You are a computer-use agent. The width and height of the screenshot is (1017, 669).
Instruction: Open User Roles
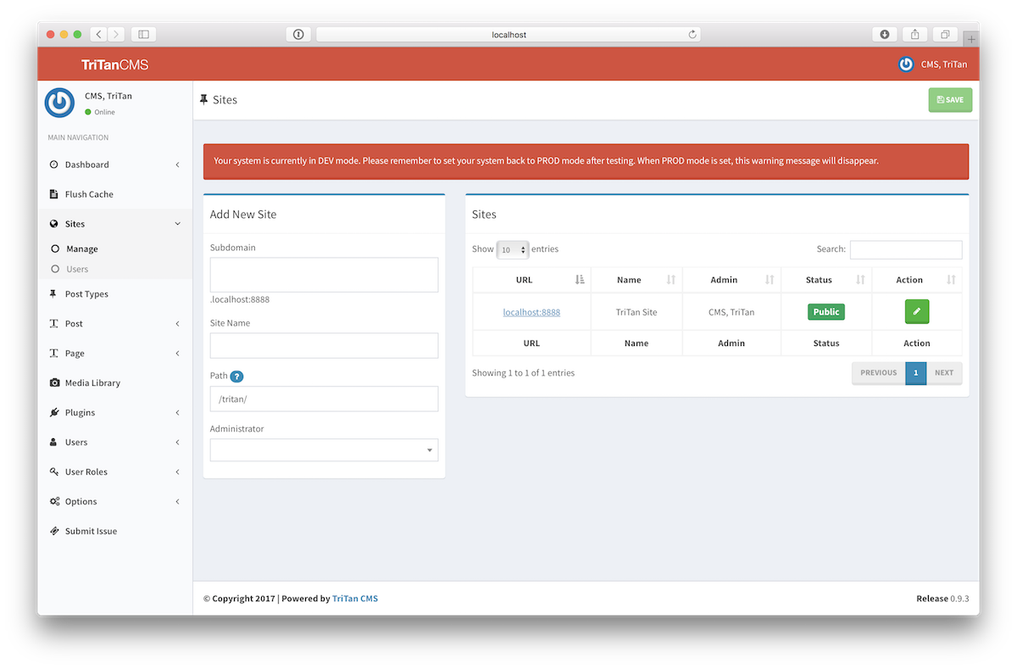[x=85, y=471]
